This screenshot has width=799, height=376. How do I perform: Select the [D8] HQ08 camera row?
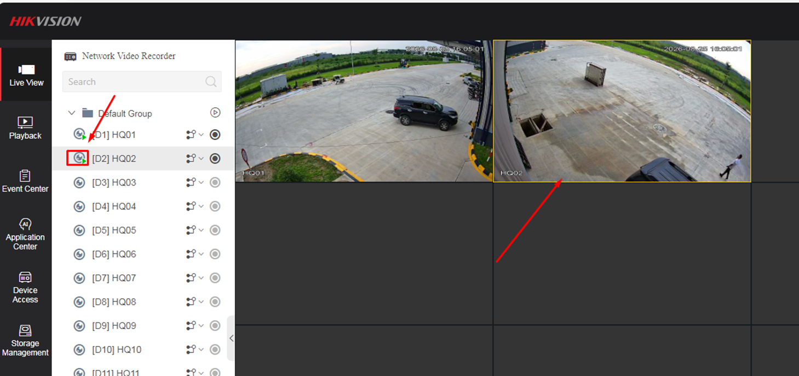[143, 302]
